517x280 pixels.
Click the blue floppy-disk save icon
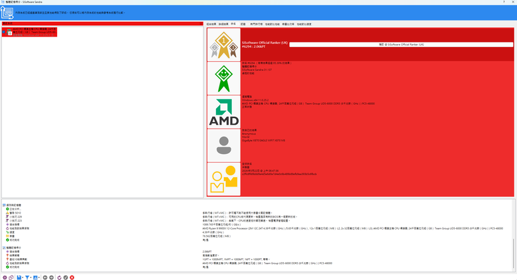[x=19, y=277]
